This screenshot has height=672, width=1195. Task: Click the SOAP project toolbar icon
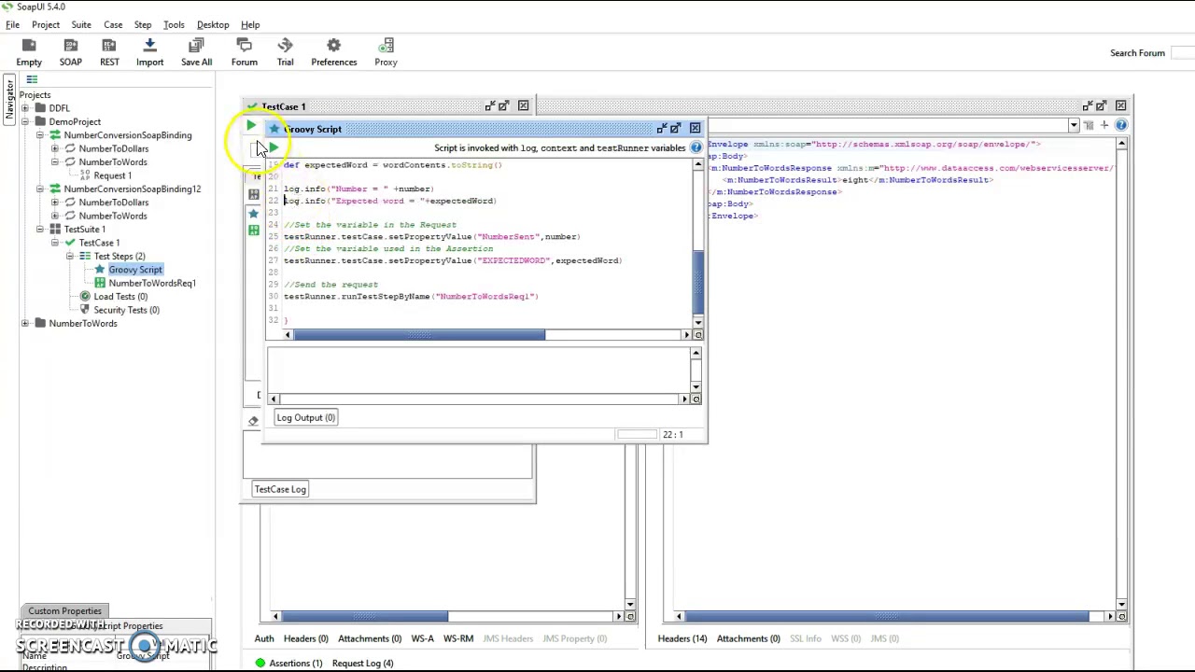(71, 52)
